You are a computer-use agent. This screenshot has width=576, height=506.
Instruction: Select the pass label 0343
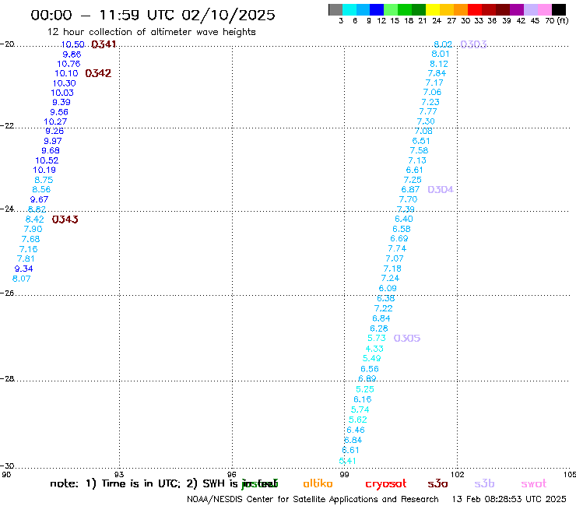coord(65,220)
